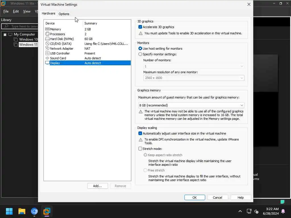The width and height of the screenshot is (291, 218).
Task: Click the Library search input field
Action: [20, 26]
